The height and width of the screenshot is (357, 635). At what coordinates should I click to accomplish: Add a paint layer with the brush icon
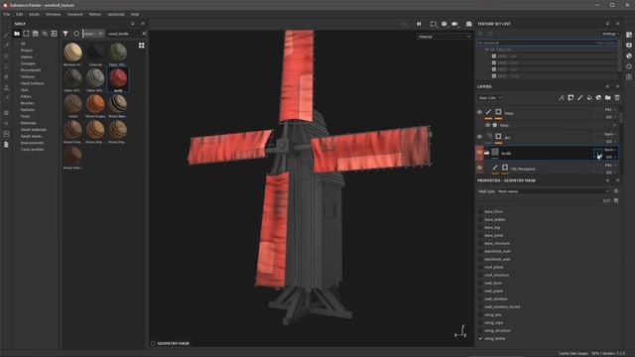[x=579, y=98]
